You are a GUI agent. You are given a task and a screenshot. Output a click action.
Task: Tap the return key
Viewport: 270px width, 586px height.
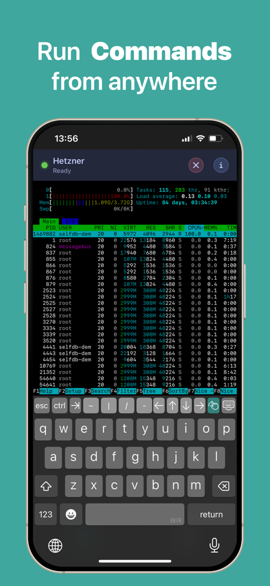[212, 514]
